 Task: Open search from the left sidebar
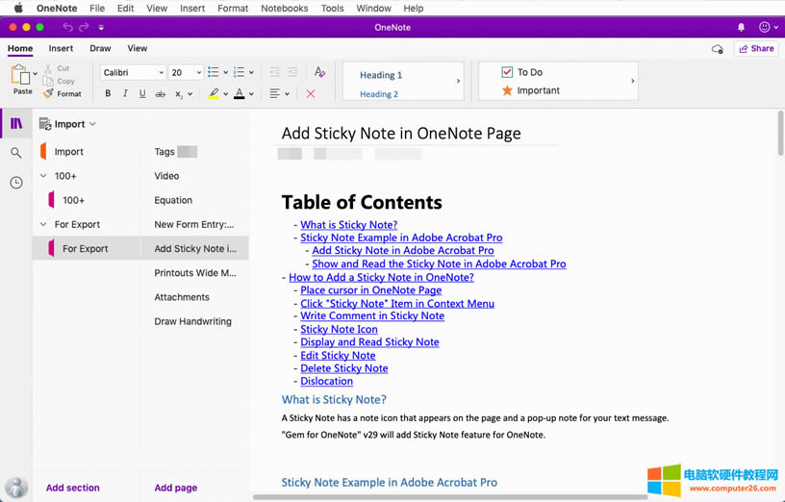coord(16,153)
